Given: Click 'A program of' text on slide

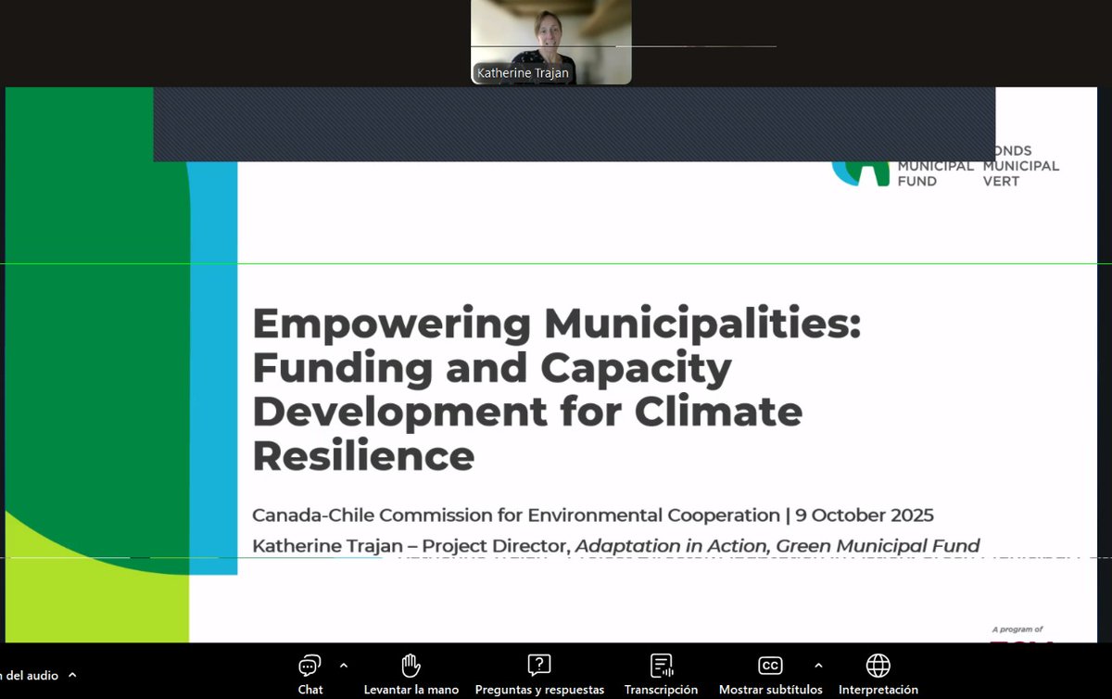Looking at the screenshot, I should point(1017,629).
